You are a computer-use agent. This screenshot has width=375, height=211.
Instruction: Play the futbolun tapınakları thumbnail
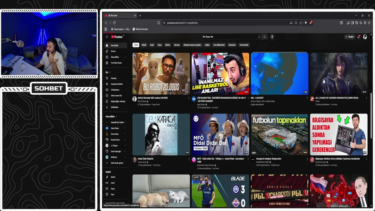tap(279, 134)
